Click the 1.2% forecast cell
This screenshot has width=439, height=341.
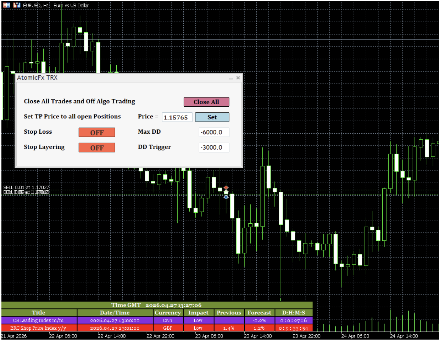click(x=259, y=328)
